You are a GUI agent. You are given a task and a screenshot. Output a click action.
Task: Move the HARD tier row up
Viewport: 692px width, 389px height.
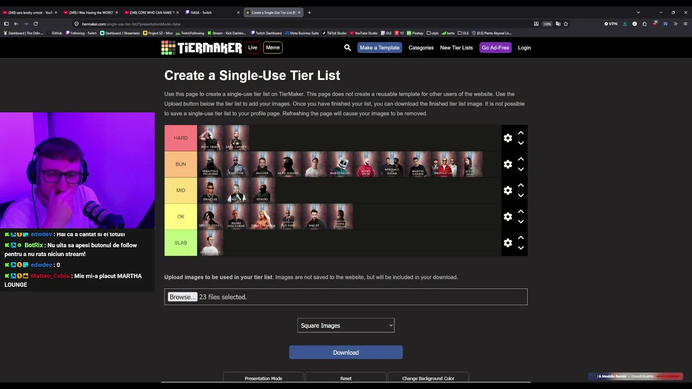521,133
